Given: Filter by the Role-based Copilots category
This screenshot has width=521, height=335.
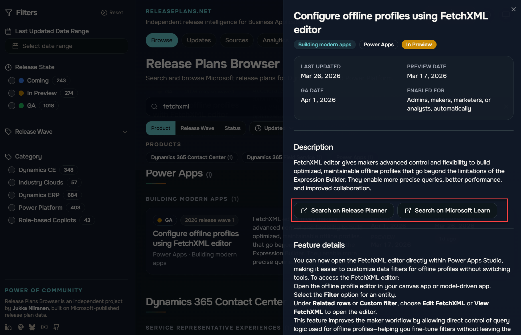Looking at the screenshot, I should pyautogui.click(x=12, y=220).
